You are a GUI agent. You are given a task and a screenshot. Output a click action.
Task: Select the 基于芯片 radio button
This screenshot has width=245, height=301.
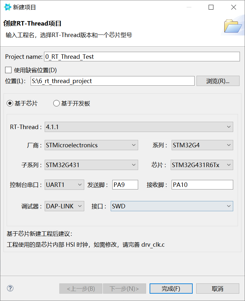[x=10, y=103]
